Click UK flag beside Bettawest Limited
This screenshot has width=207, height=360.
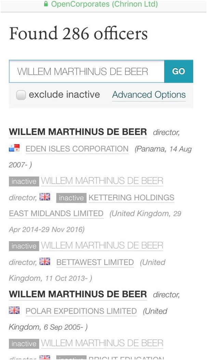(45, 262)
